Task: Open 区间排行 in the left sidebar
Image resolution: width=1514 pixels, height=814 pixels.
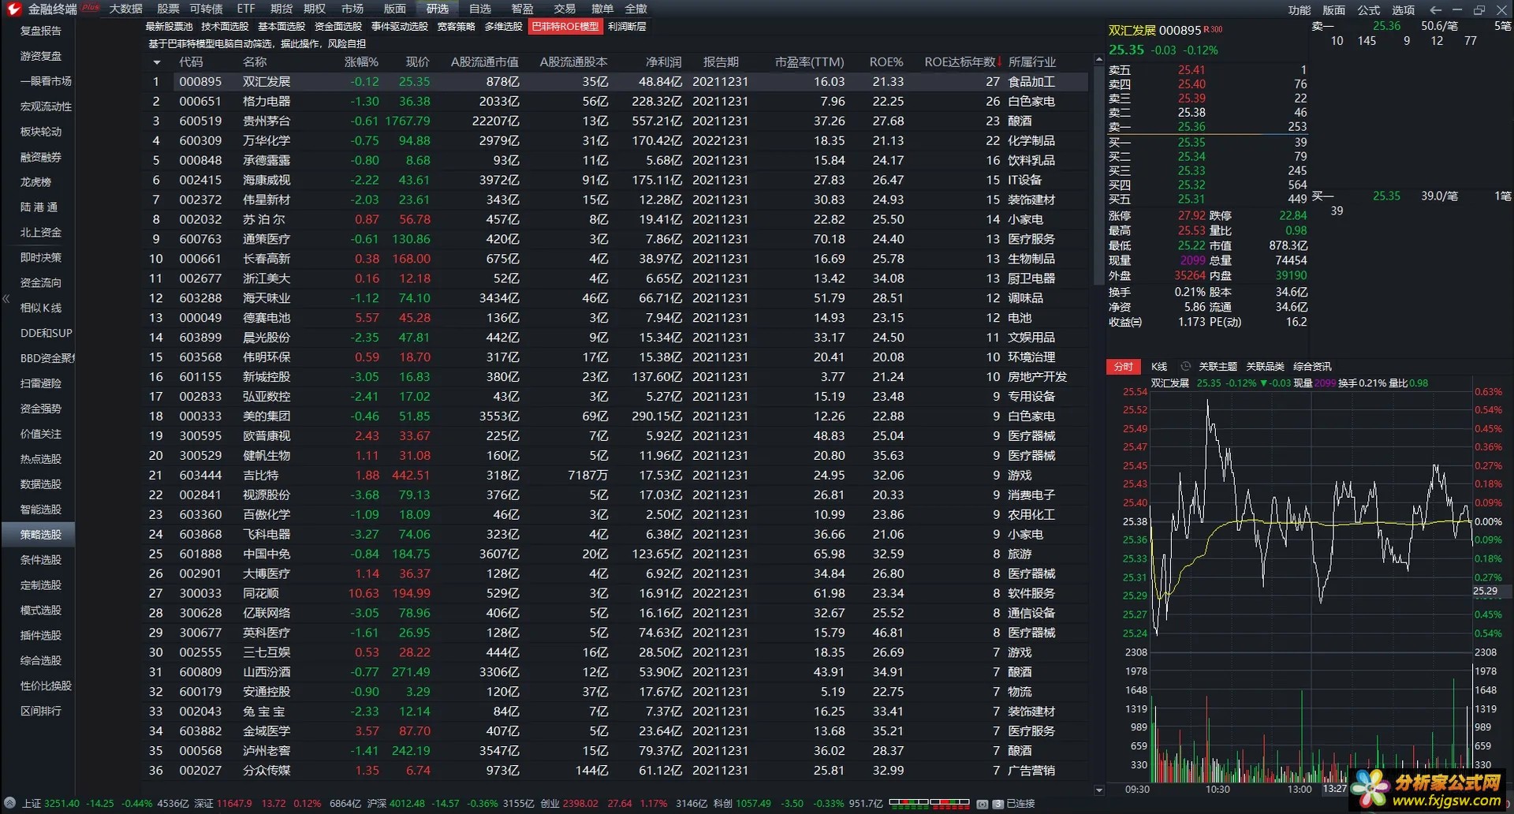Action: coord(40,711)
